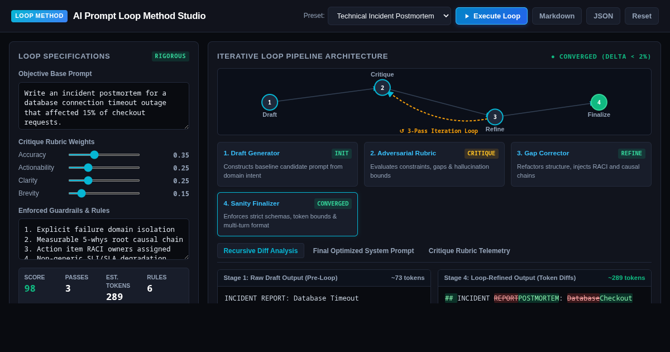This screenshot has width=670, height=352.
Task: Adjust the Accuracy weight slider
Action: pyautogui.click(x=104, y=155)
